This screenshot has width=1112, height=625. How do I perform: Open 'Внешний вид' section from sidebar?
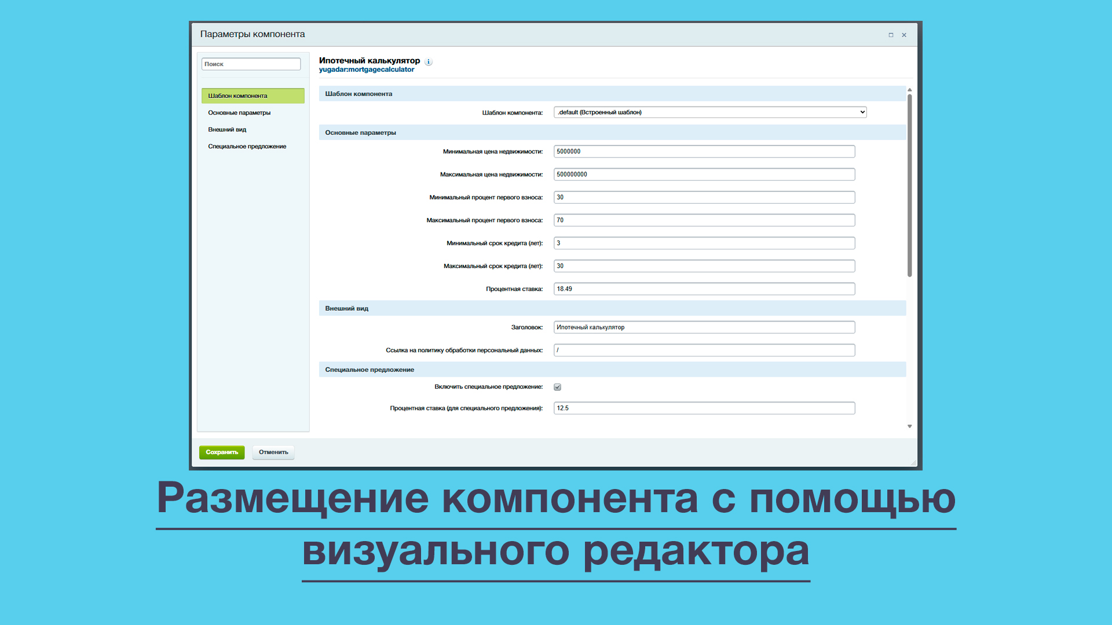click(227, 130)
